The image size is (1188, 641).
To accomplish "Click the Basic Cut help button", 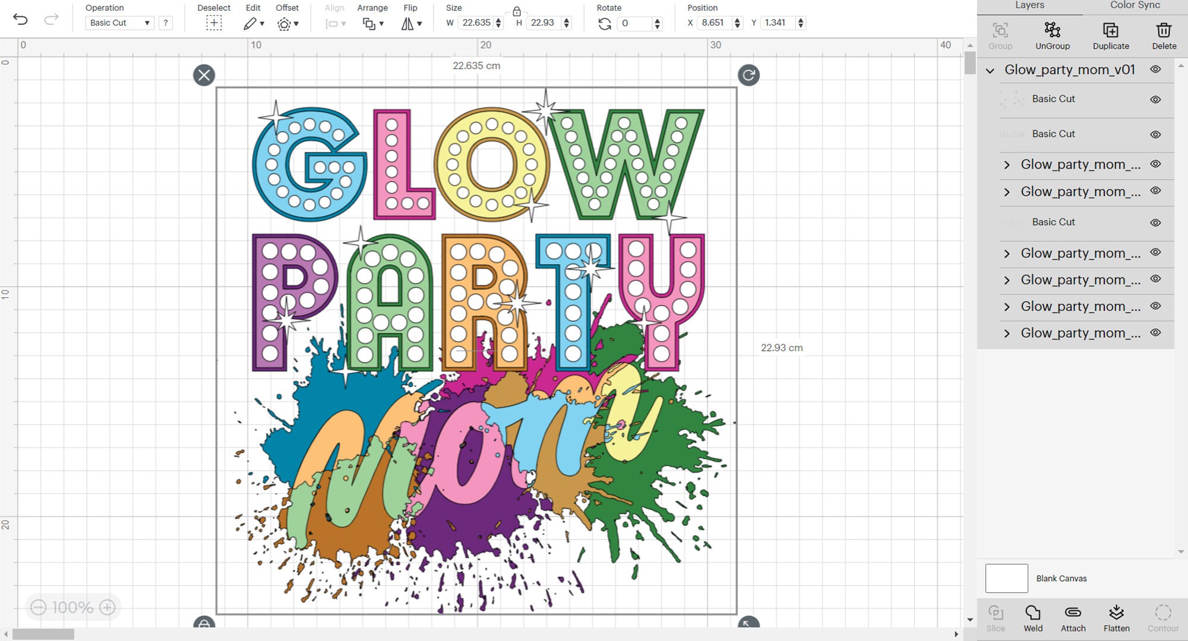I will tap(165, 23).
